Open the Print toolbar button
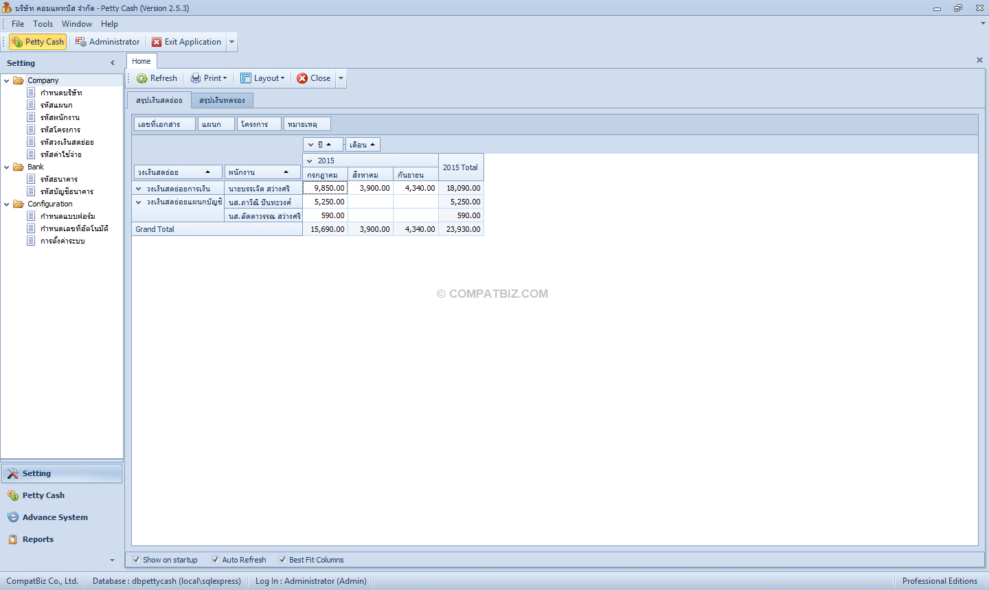The height and width of the screenshot is (590, 989). (209, 78)
